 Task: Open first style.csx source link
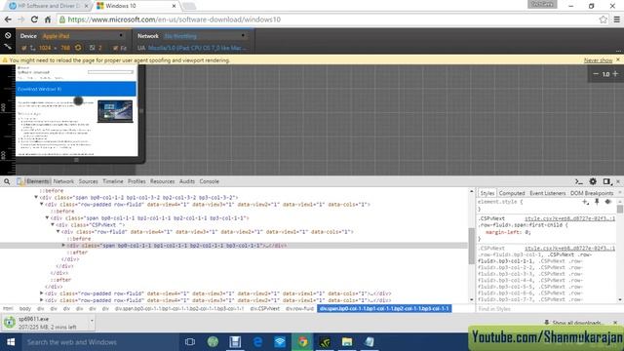tap(569, 218)
